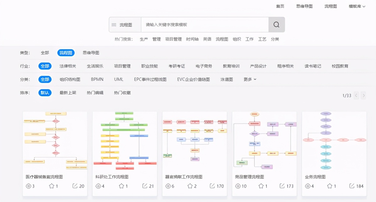Click the 项目管理 hot search link
Viewport: 376px width, 202px height.
pyautogui.click(x=174, y=39)
